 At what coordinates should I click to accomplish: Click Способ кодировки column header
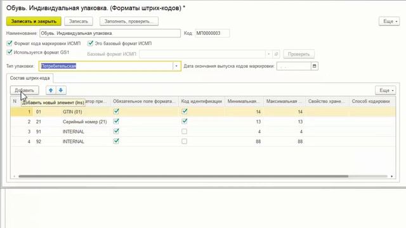(372, 101)
